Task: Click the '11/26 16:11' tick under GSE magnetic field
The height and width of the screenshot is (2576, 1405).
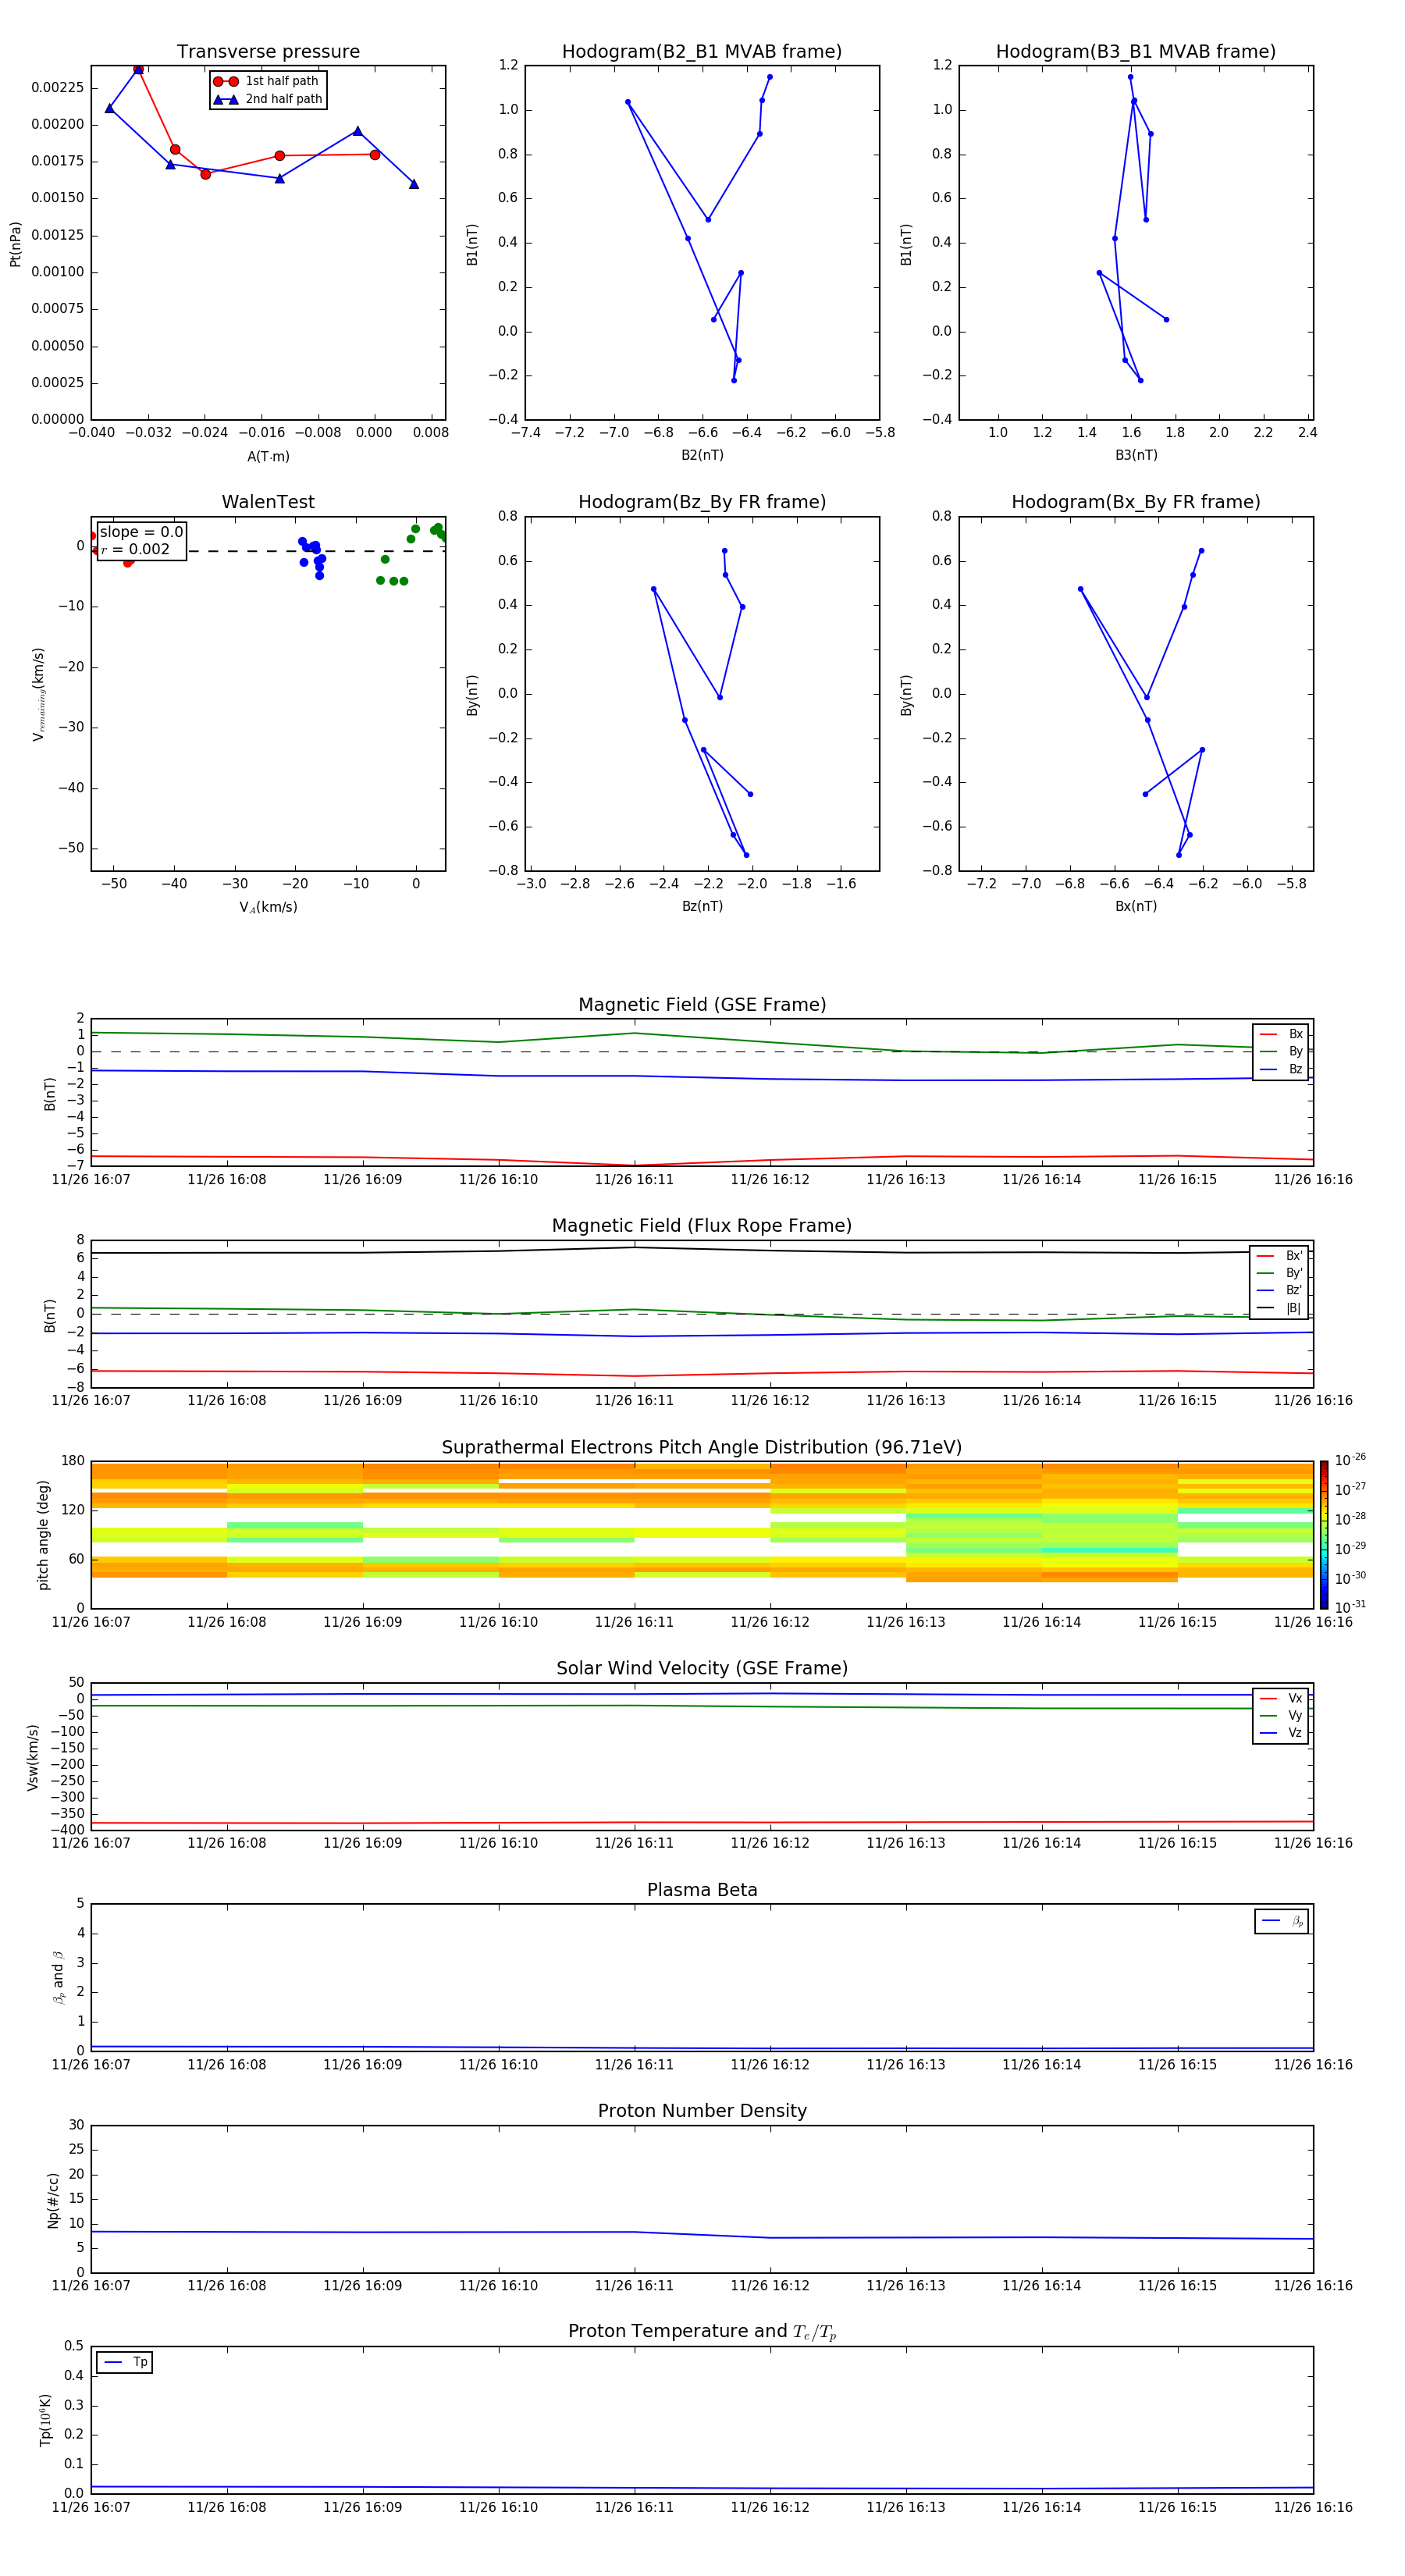Action: click(x=634, y=1180)
